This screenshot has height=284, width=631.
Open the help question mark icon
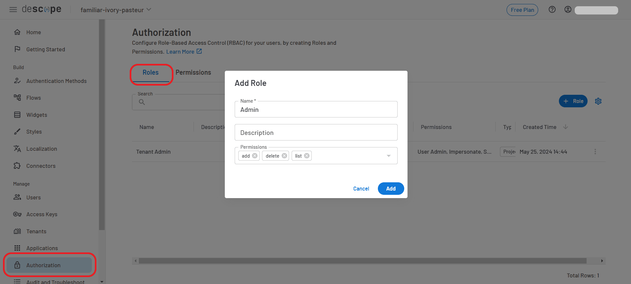point(552,10)
